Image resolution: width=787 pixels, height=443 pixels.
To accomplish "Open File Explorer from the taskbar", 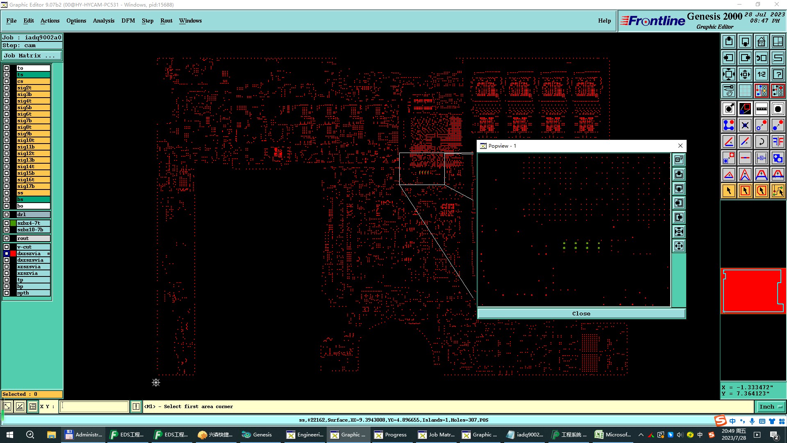I will tap(51, 435).
